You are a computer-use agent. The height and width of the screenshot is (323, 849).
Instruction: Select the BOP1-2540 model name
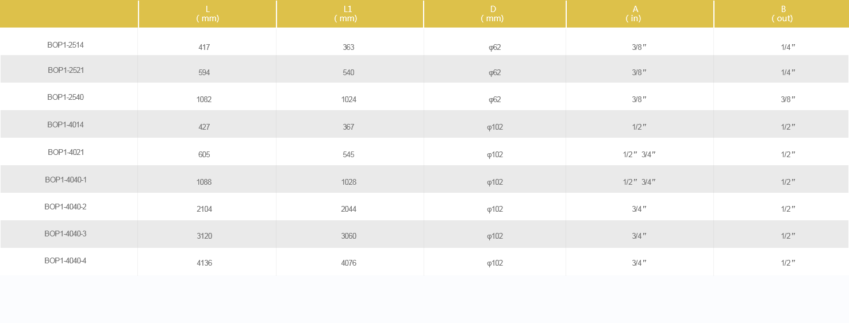[66, 98]
